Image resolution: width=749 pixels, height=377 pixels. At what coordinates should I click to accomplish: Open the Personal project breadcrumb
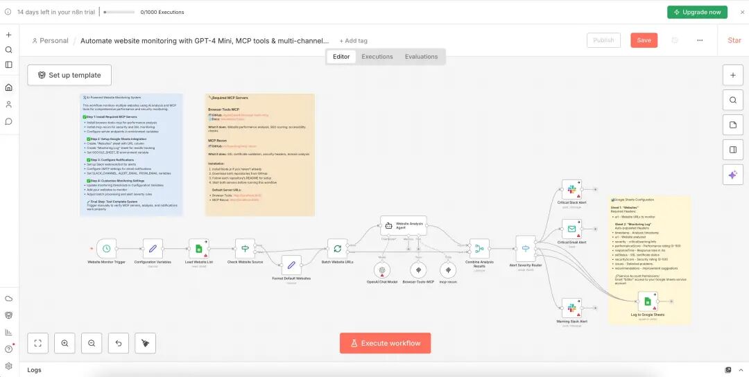click(x=50, y=41)
